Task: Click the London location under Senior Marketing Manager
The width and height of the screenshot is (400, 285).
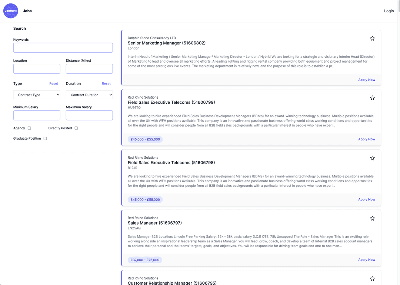Action: [x=133, y=48]
